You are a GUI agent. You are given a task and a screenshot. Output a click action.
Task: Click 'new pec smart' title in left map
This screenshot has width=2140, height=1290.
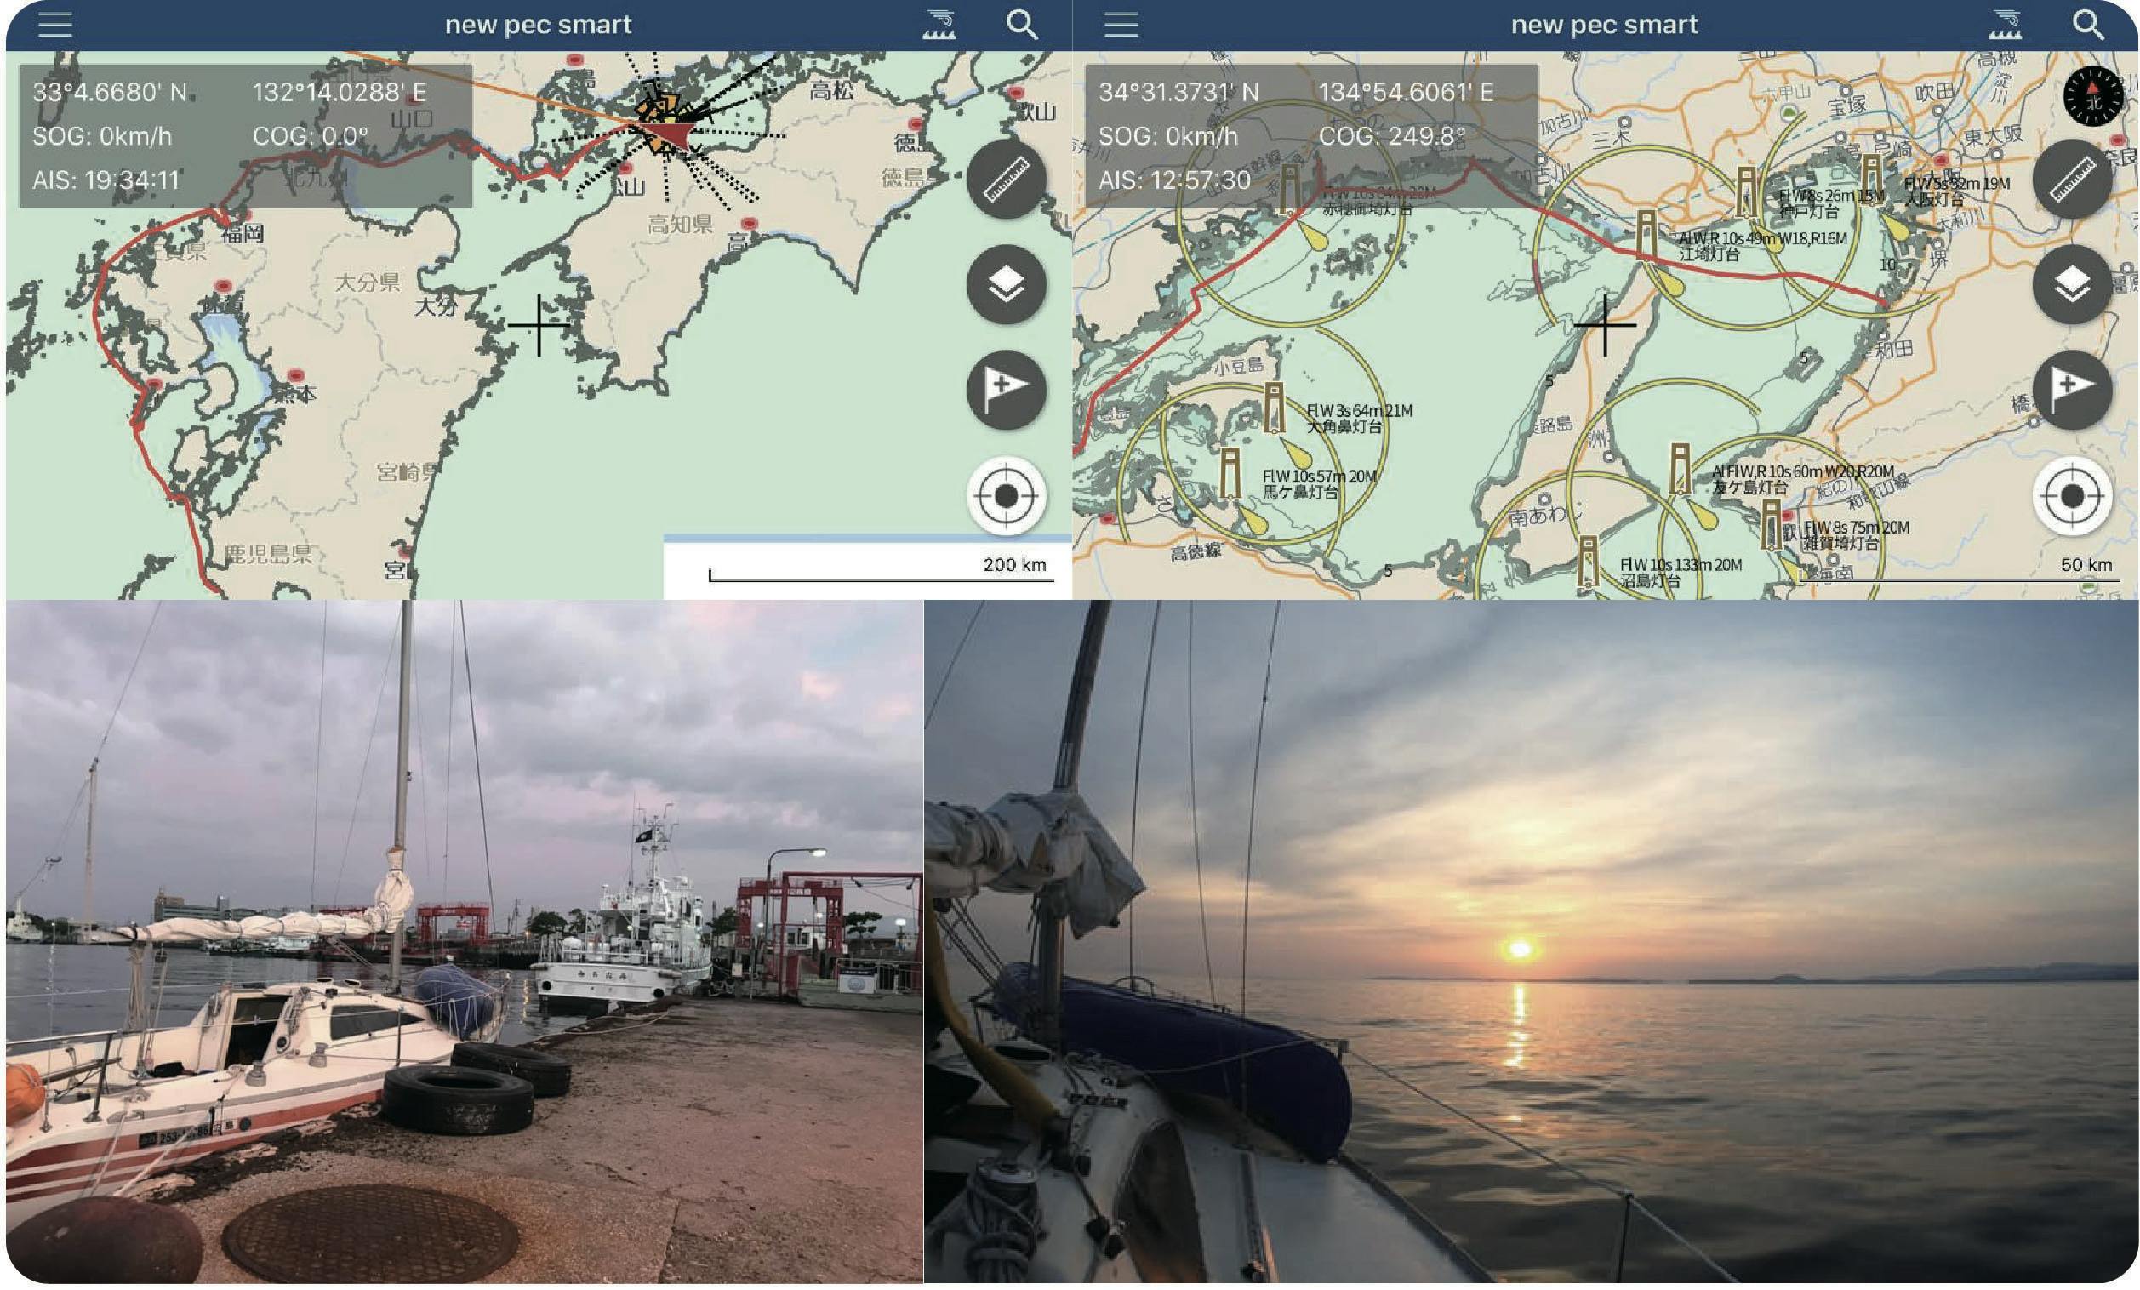point(538,25)
